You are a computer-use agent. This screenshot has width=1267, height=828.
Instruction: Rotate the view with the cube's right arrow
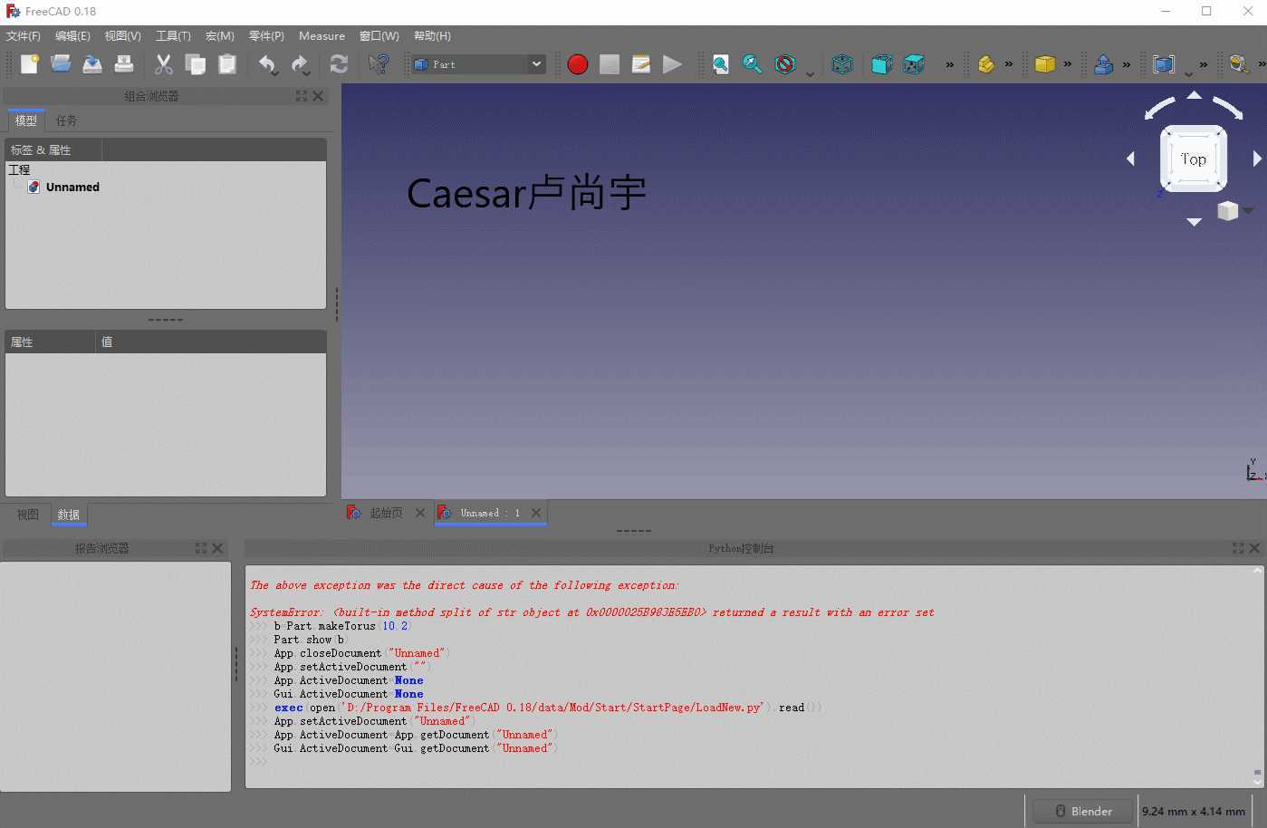coord(1257,159)
